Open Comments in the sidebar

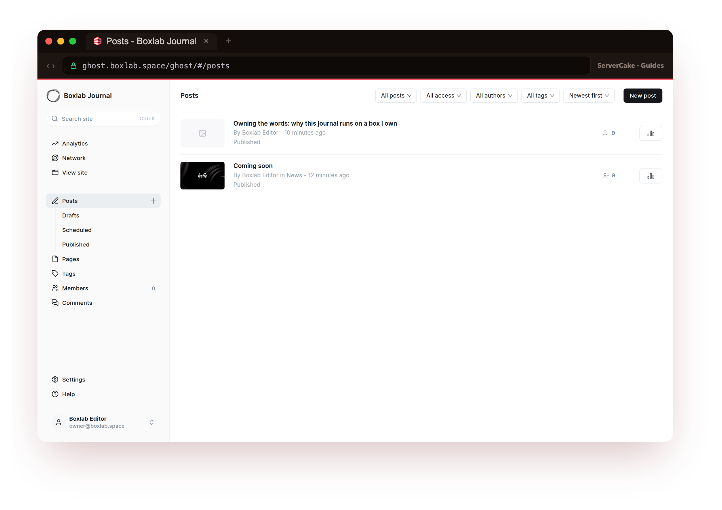click(103, 303)
